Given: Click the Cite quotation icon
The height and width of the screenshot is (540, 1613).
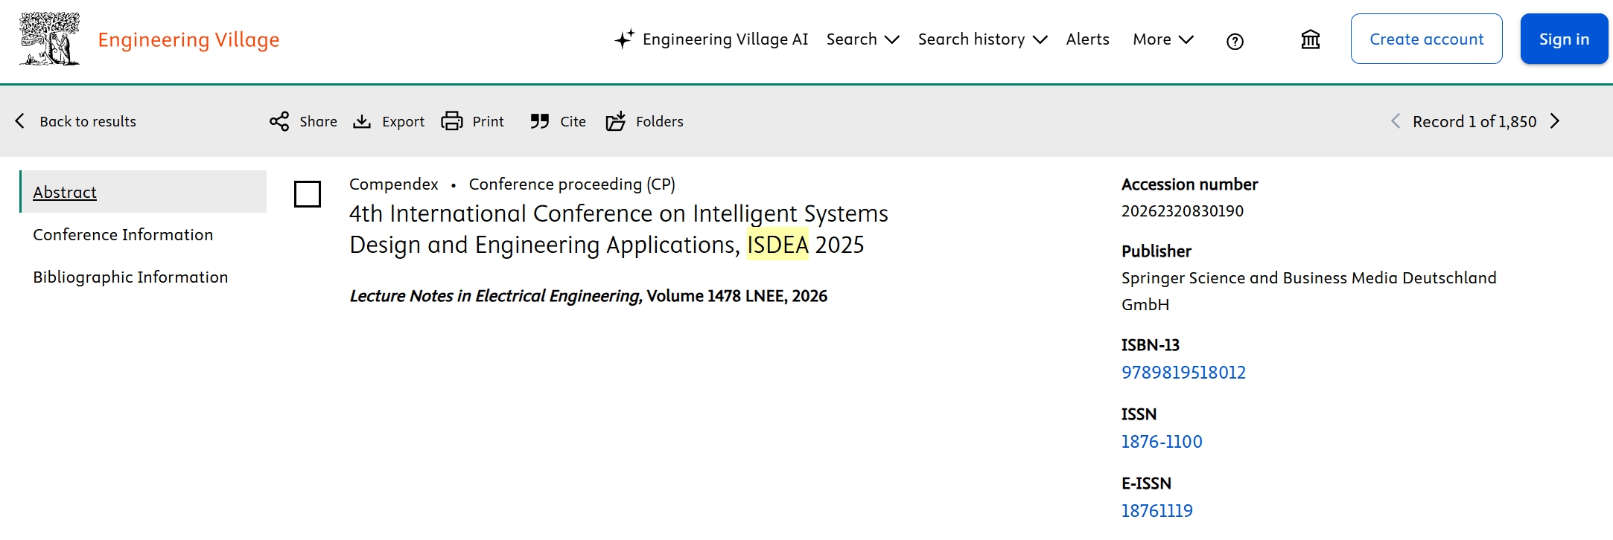Looking at the screenshot, I should tap(540, 121).
